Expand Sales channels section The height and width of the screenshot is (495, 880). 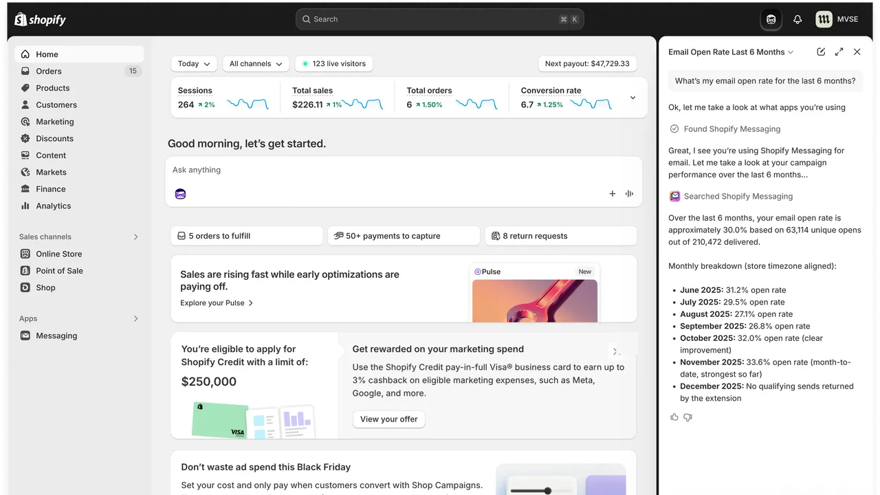tap(135, 236)
